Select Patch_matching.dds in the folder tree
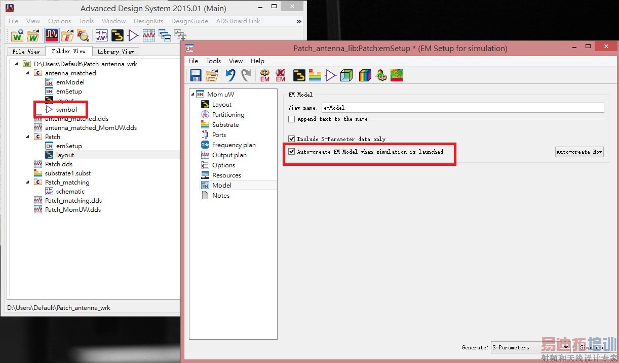 (73, 200)
